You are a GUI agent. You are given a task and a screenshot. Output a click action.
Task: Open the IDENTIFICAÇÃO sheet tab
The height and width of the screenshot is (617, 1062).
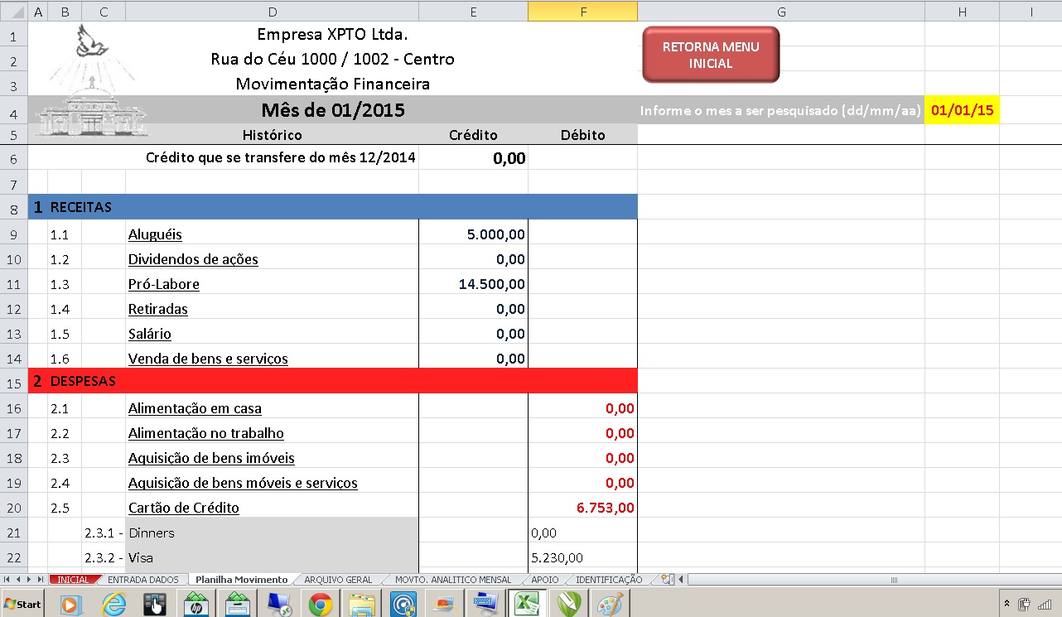(610, 579)
